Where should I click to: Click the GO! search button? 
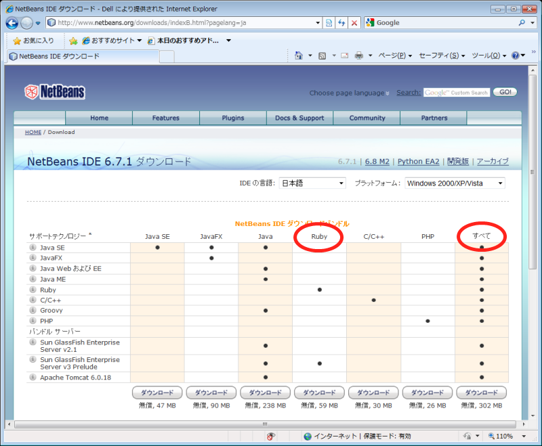[505, 92]
